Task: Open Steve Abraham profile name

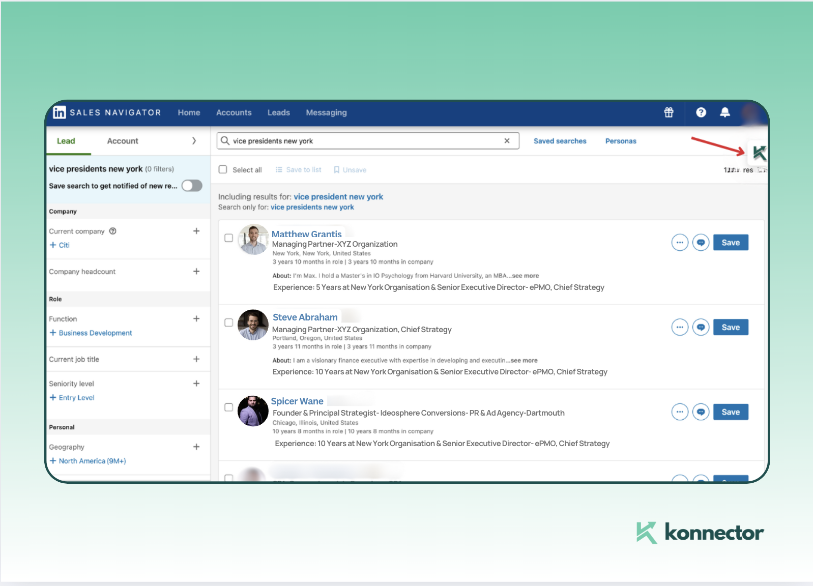Action: coord(305,317)
